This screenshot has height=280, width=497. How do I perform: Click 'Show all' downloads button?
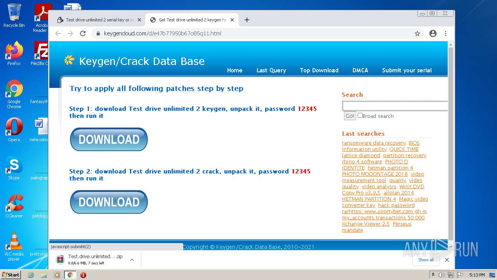click(x=426, y=260)
